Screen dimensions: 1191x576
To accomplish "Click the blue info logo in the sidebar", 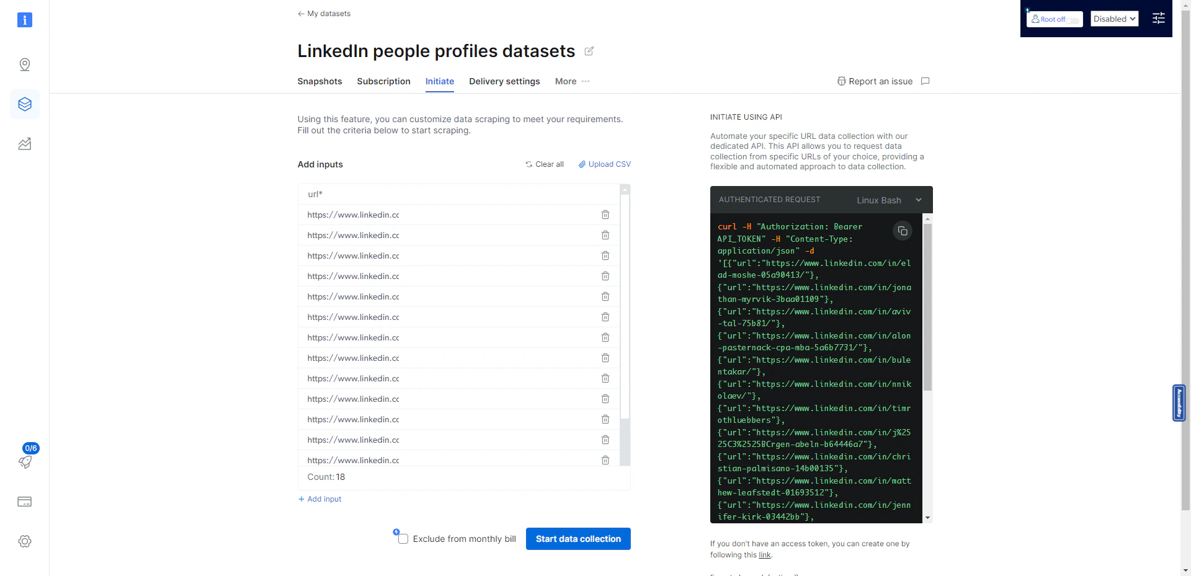I will [25, 20].
